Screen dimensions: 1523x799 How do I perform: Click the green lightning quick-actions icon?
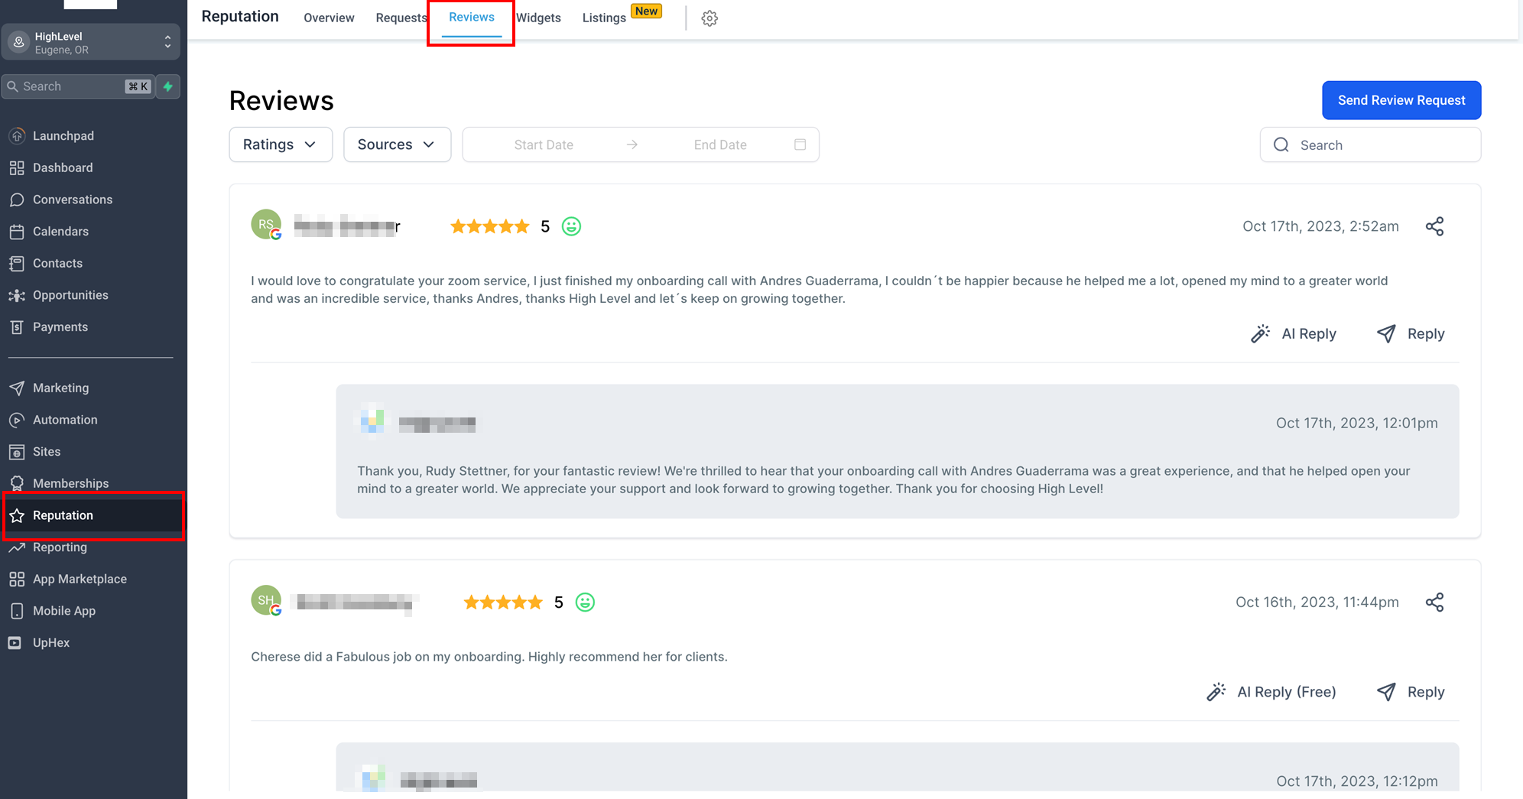click(x=168, y=86)
